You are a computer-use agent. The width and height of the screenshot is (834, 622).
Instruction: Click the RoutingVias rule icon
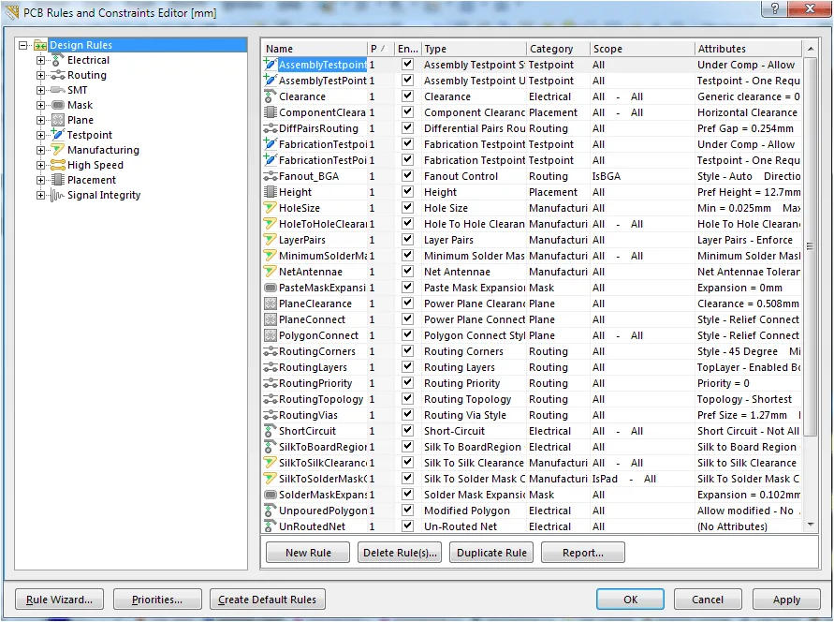(x=271, y=415)
